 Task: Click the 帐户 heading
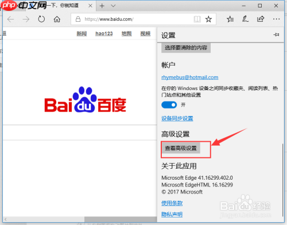168,65
